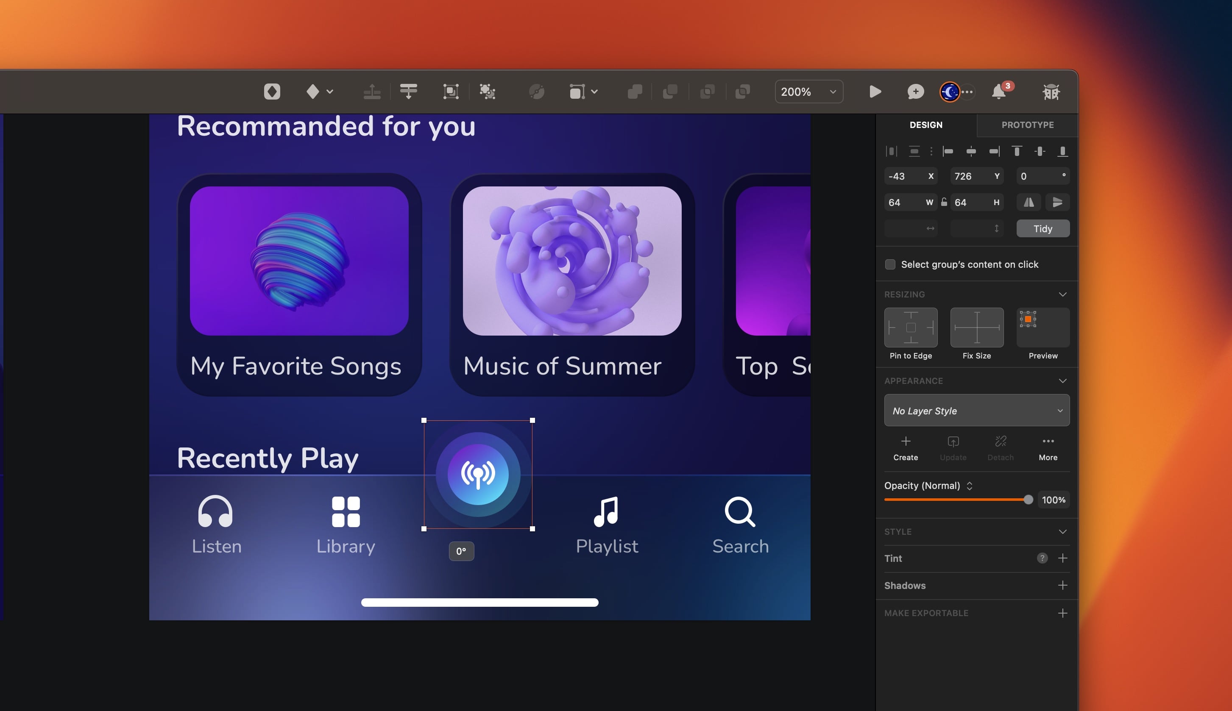Add a new shadow with plus button
1232x711 pixels.
pos(1062,585)
